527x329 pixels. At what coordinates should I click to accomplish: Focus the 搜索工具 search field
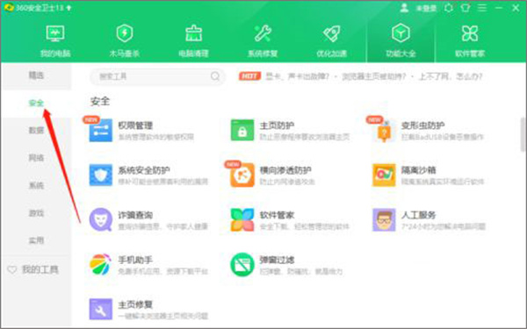click(157, 76)
